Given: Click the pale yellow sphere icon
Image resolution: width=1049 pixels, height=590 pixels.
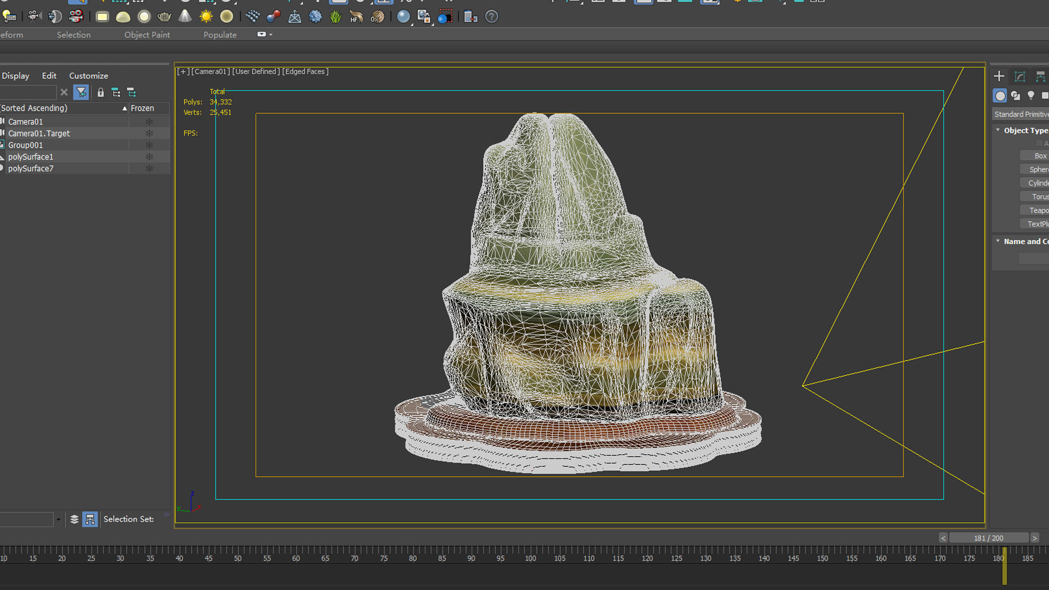Looking at the screenshot, I should point(227,16).
